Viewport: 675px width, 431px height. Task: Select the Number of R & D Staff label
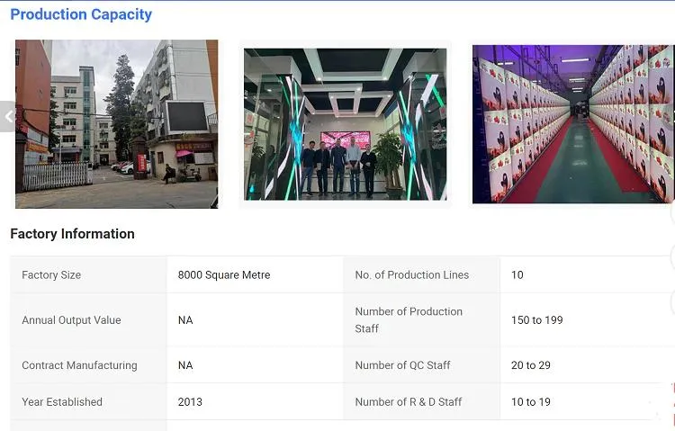point(408,402)
